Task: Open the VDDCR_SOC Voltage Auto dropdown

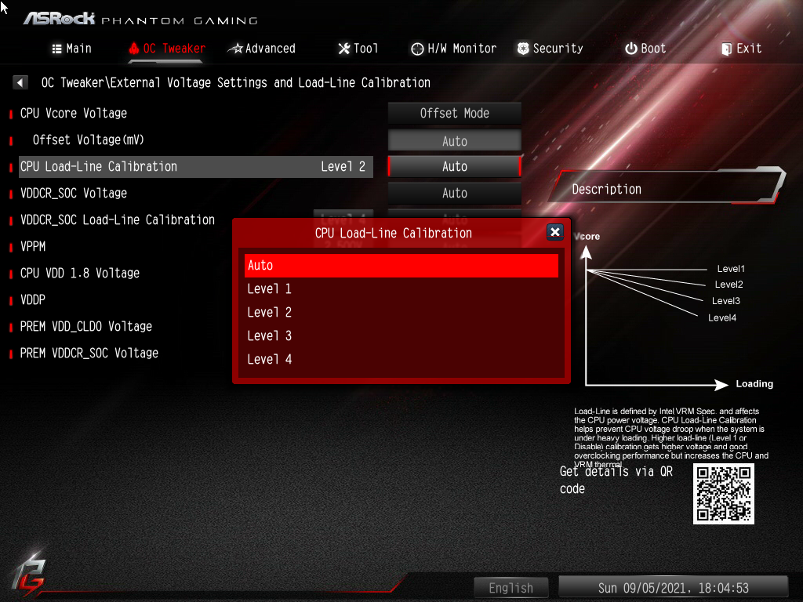Action: coord(454,193)
